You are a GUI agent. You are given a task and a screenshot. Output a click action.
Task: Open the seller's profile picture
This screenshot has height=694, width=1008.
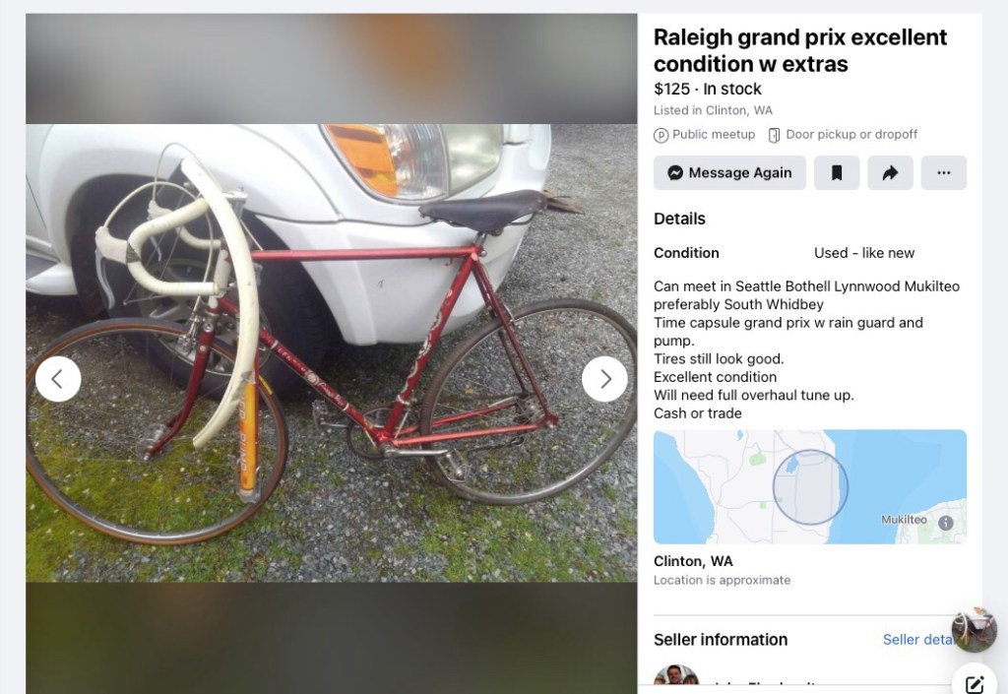[676, 680]
